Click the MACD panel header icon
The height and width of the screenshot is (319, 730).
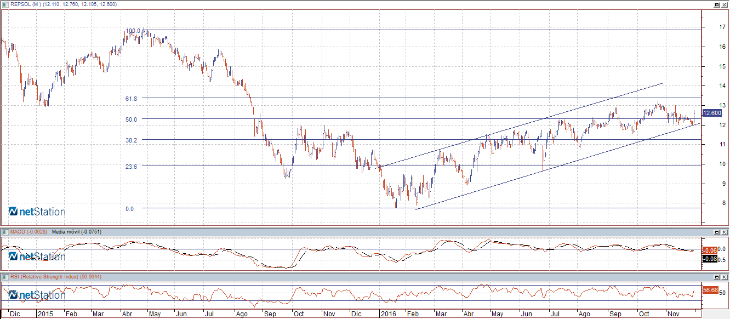(x=5, y=232)
